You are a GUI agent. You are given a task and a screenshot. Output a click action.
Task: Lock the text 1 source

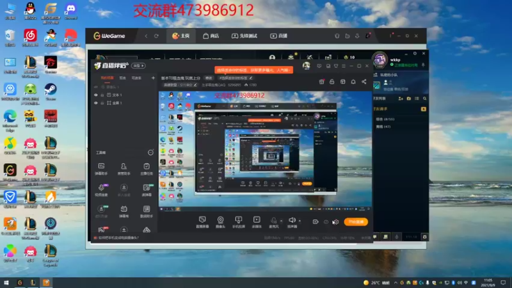(102, 95)
